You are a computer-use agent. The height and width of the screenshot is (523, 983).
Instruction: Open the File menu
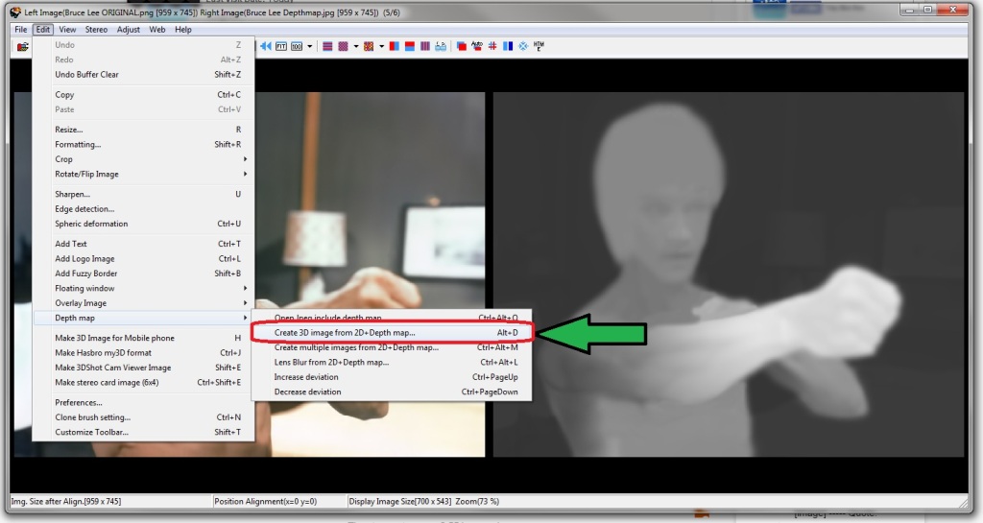coord(21,30)
